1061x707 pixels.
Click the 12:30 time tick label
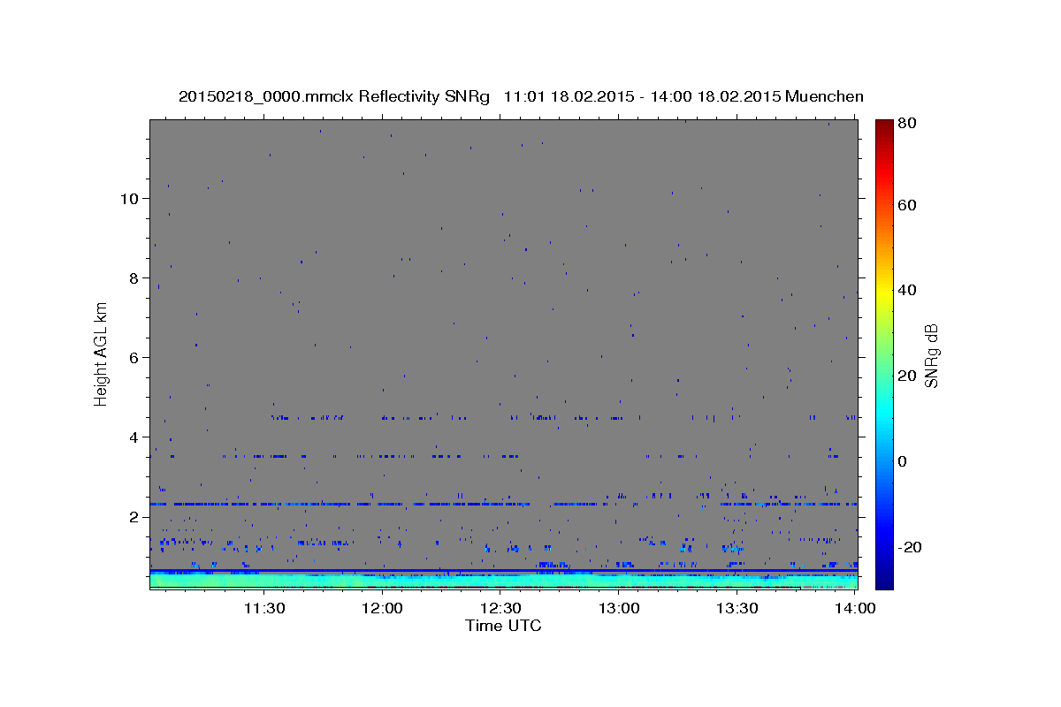(x=500, y=608)
